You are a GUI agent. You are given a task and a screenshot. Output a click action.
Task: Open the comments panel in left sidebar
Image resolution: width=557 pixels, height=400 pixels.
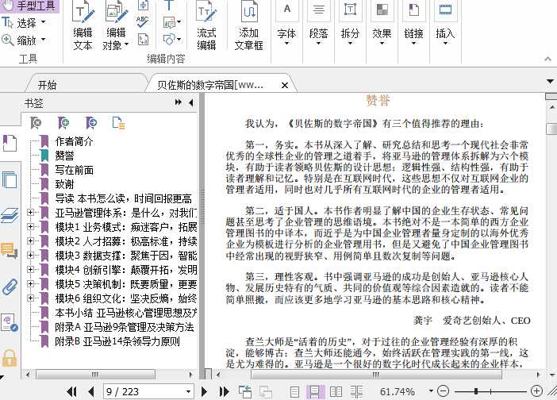point(10,251)
